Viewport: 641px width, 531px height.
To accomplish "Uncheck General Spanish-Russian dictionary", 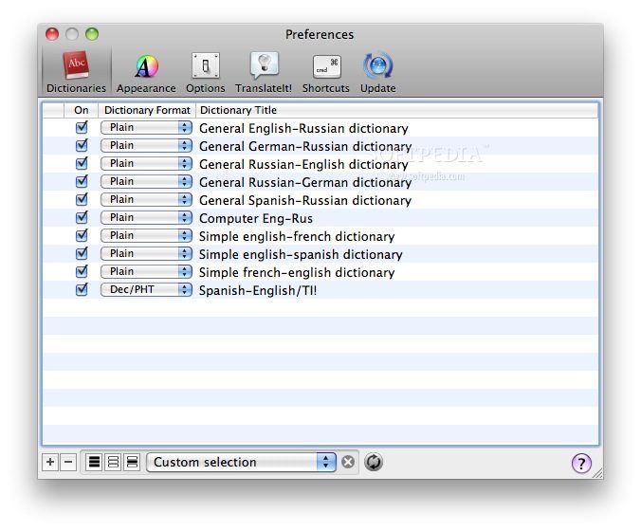I will point(82,199).
